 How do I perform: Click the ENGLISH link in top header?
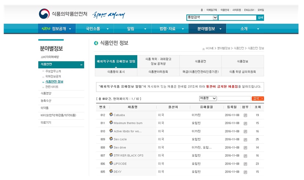coord(249,10)
